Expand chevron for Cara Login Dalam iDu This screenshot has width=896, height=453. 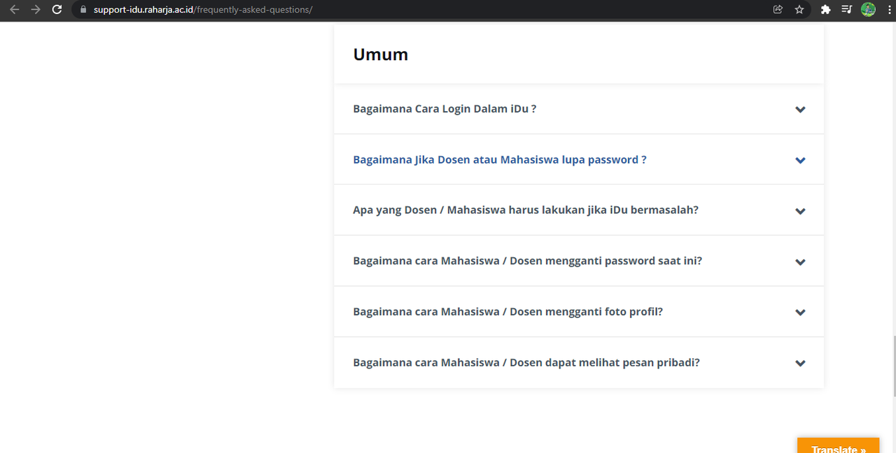pyautogui.click(x=800, y=110)
